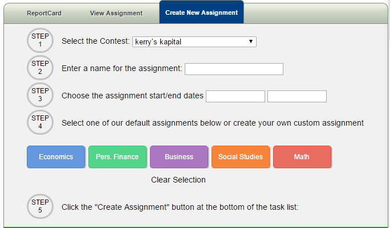The width and height of the screenshot is (390, 228).
Task: Choose the blue Economics assignment button
Action: (x=56, y=157)
